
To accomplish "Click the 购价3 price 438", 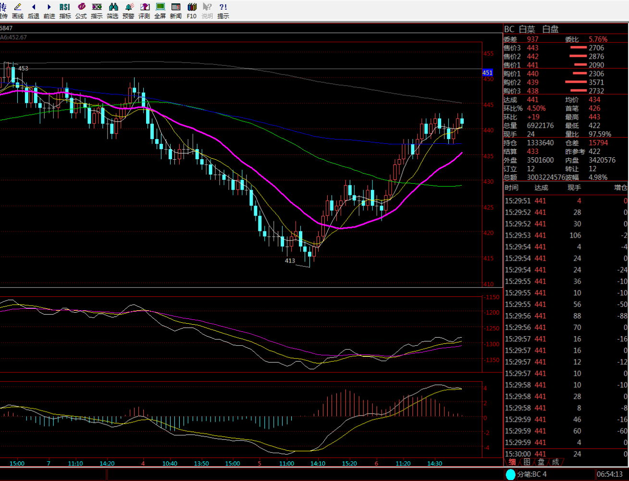I will (x=532, y=91).
